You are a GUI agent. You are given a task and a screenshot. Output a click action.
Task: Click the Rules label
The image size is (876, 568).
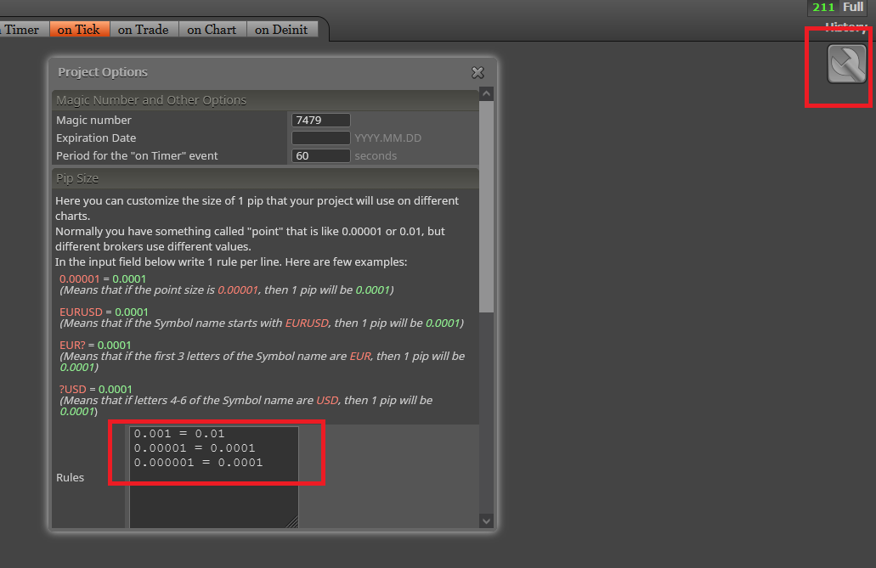[x=70, y=477]
